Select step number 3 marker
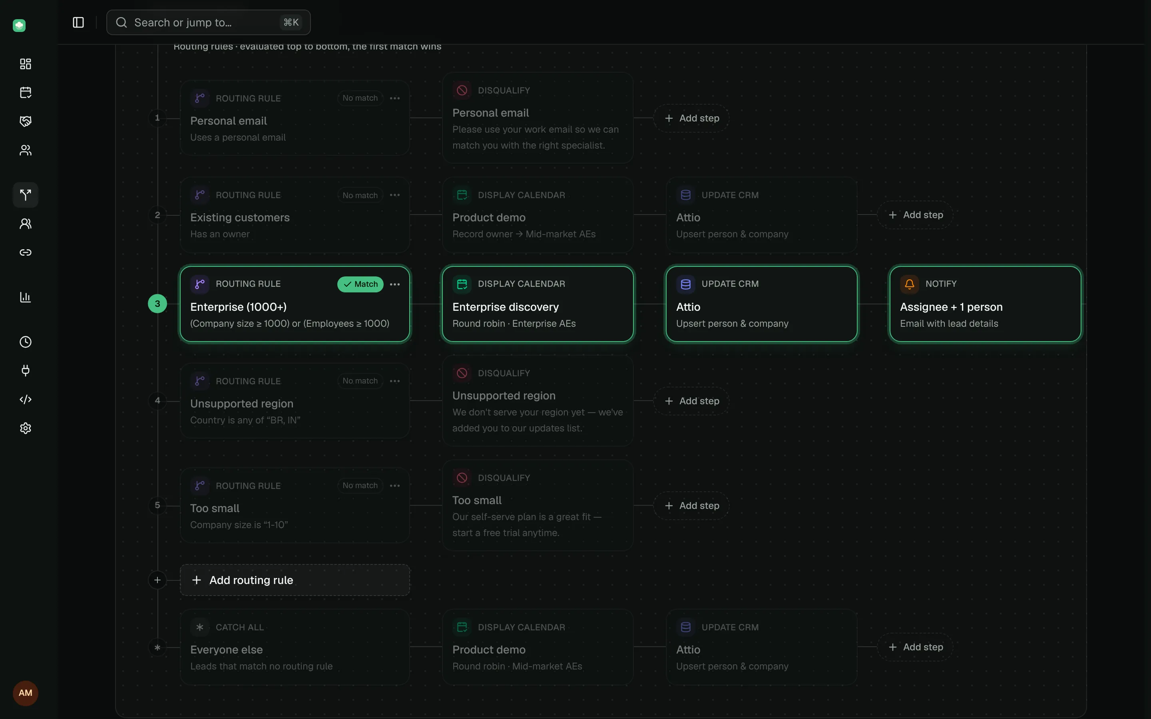Image resolution: width=1151 pixels, height=719 pixels. 157,304
